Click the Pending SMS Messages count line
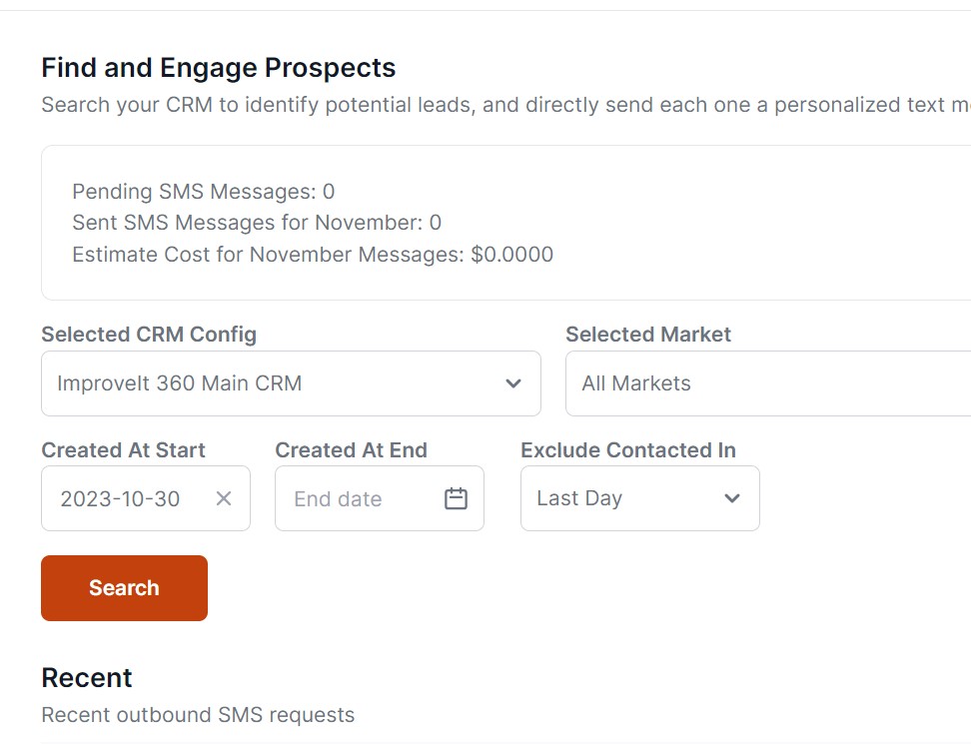Viewport: 971px width, 744px height. pos(203,192)
